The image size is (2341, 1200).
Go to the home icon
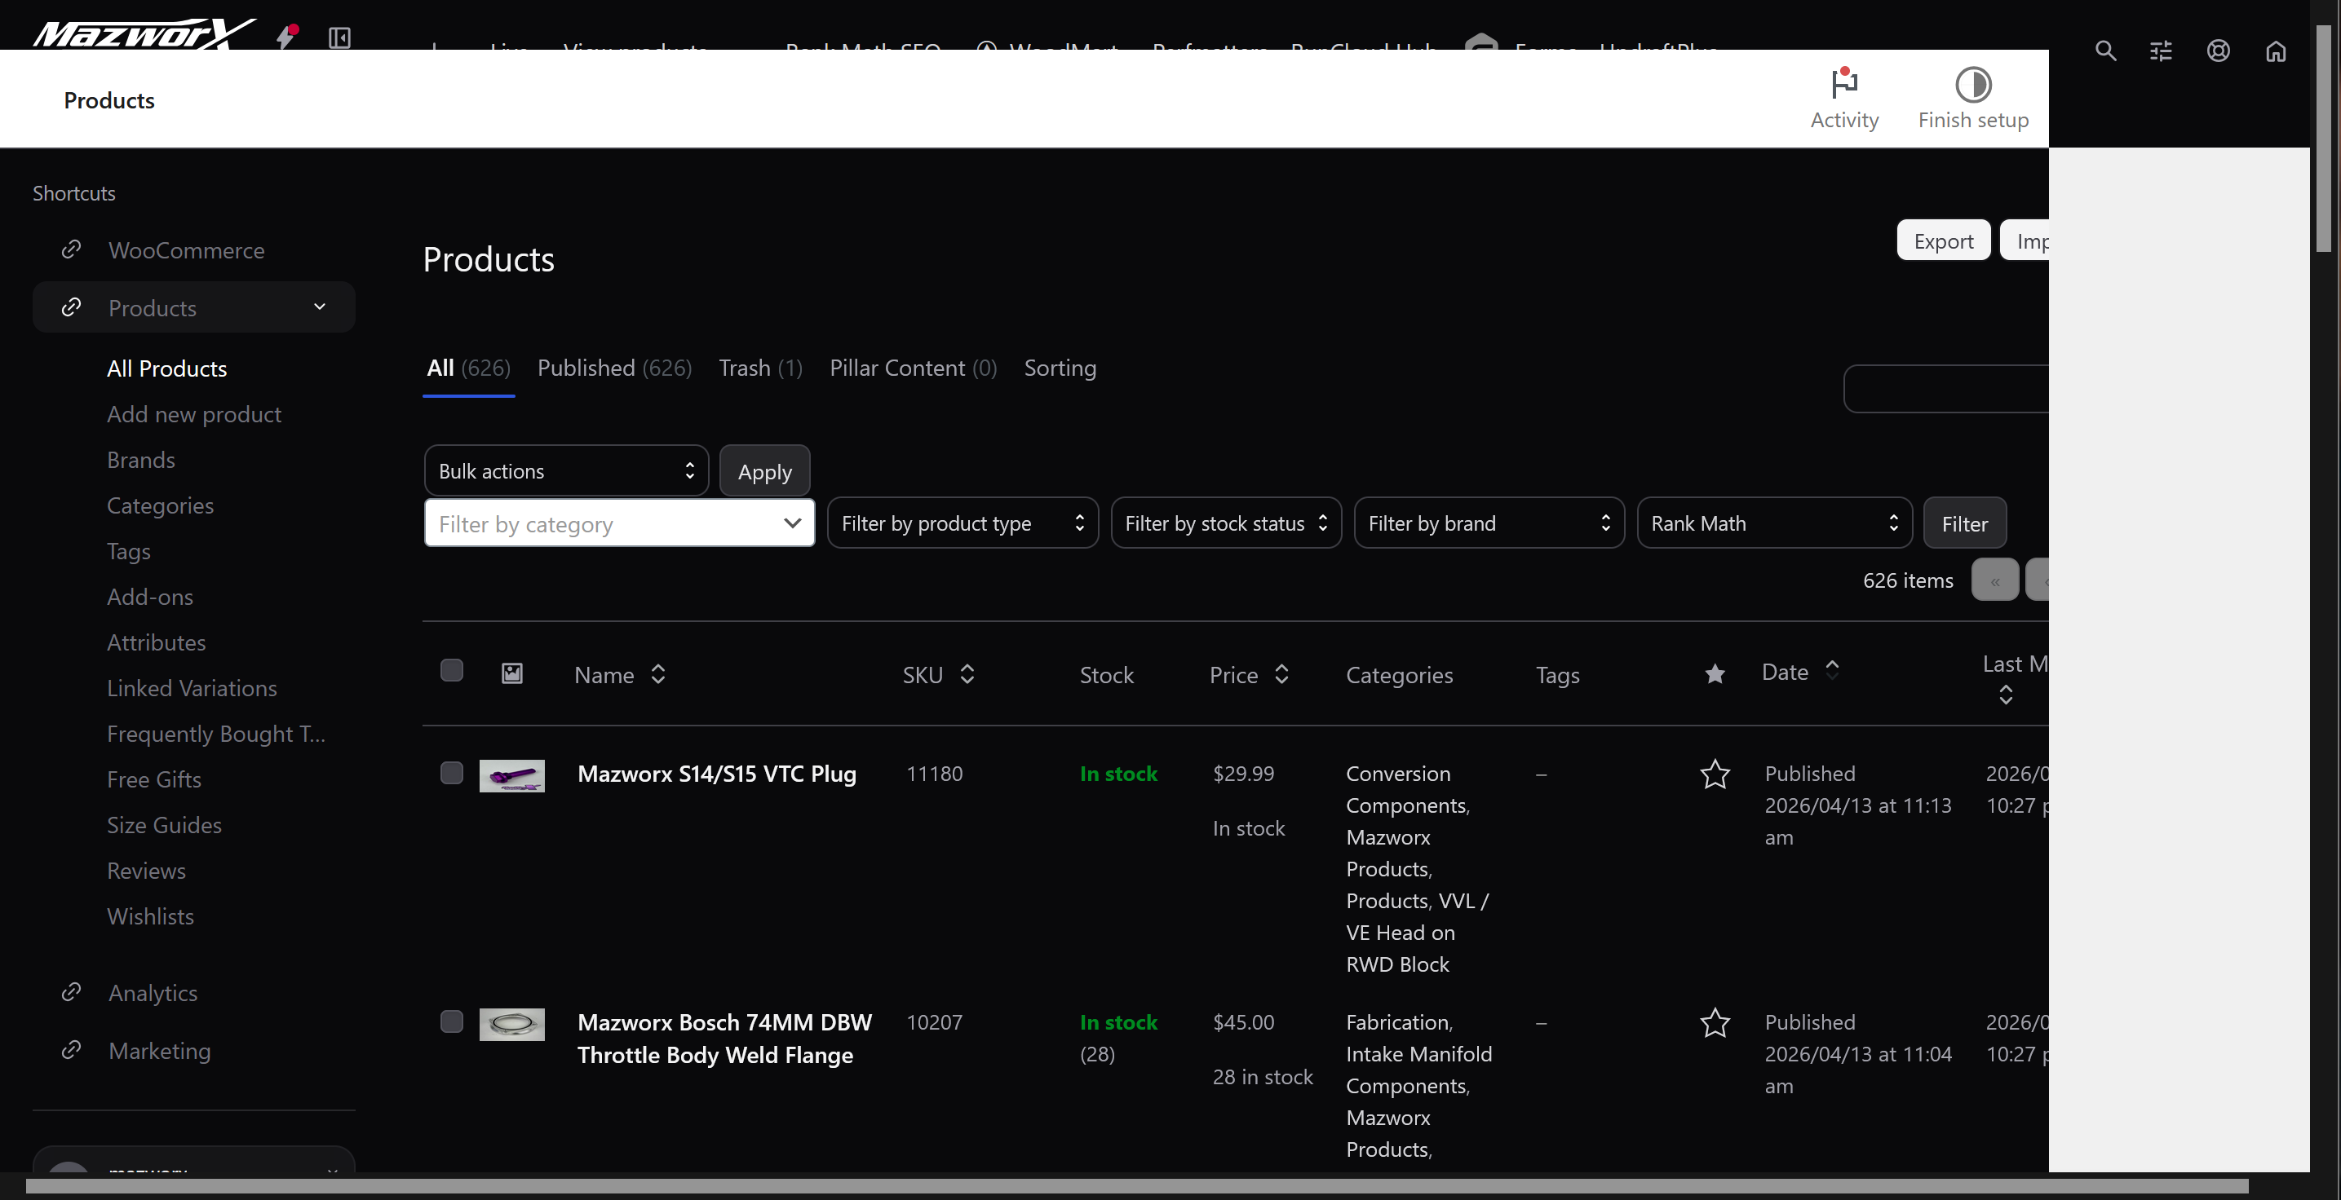pyautogui.click(x=2276, y=51)
